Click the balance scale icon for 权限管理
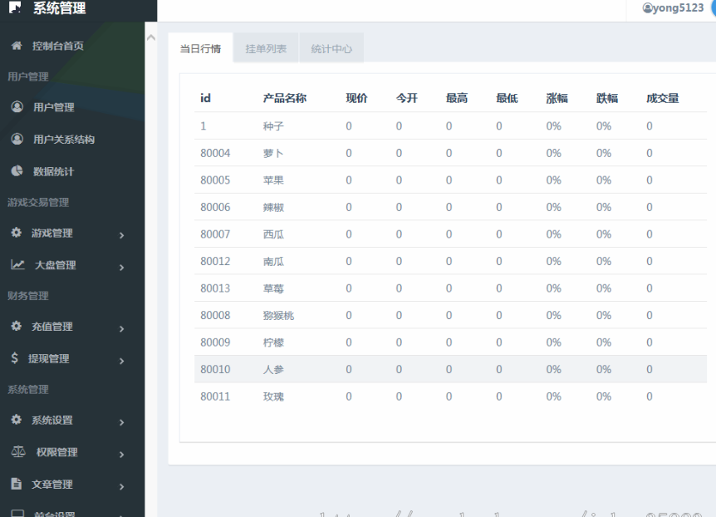 coord(17,452)
